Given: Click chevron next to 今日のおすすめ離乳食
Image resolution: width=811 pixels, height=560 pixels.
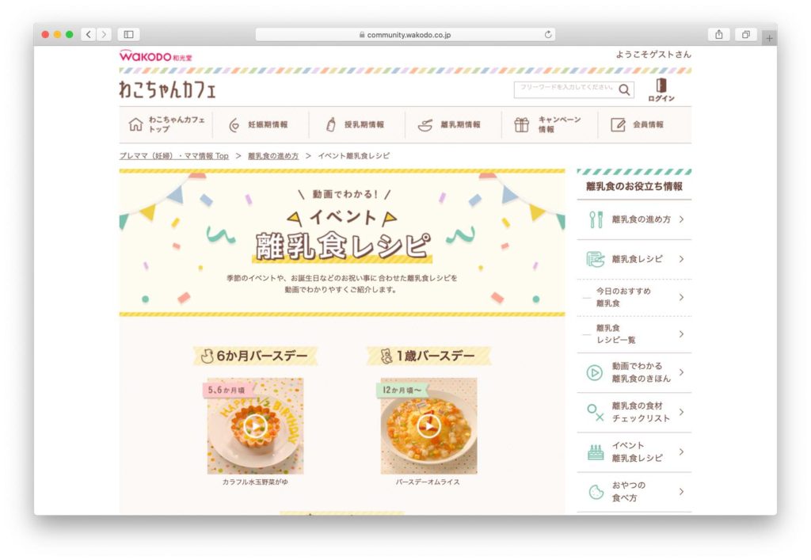Looking at the screenshot, I should tap(682, 297).
